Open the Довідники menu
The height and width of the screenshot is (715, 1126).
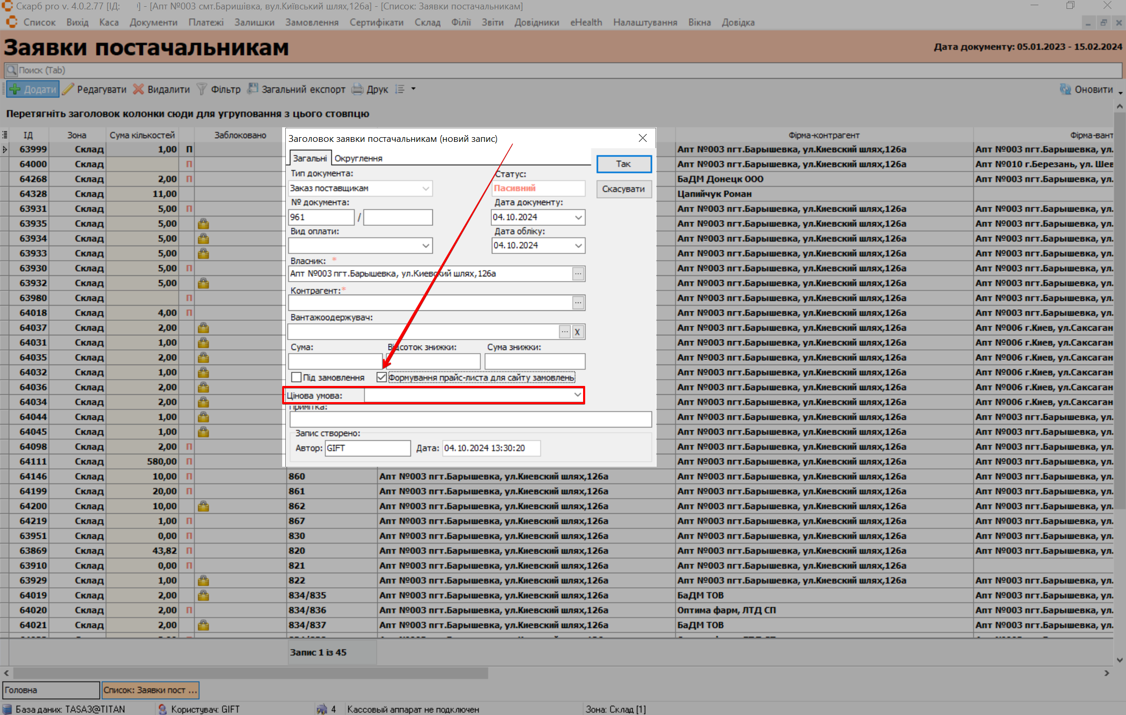tap(536, 22)
